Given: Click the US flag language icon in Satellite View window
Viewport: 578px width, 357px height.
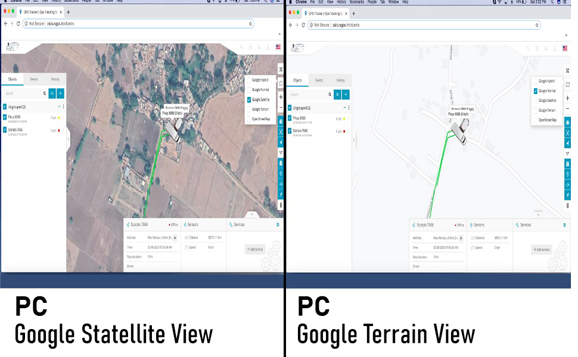Looking at the screenshot, I should click(278, 47).
